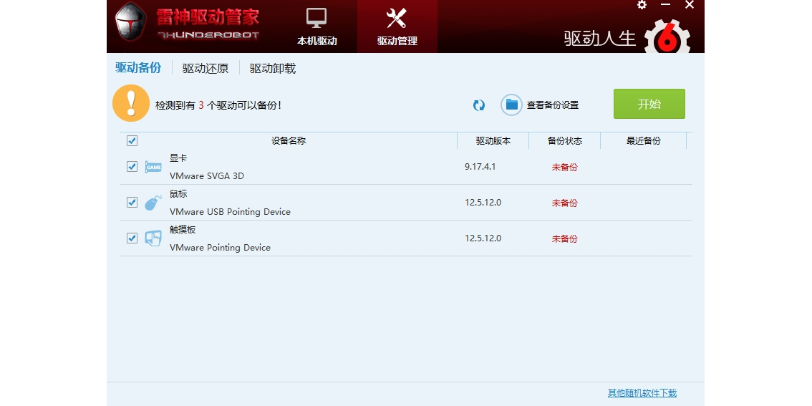
Task: Refresh the driver backup list
Action: click(x=479, y=105)
